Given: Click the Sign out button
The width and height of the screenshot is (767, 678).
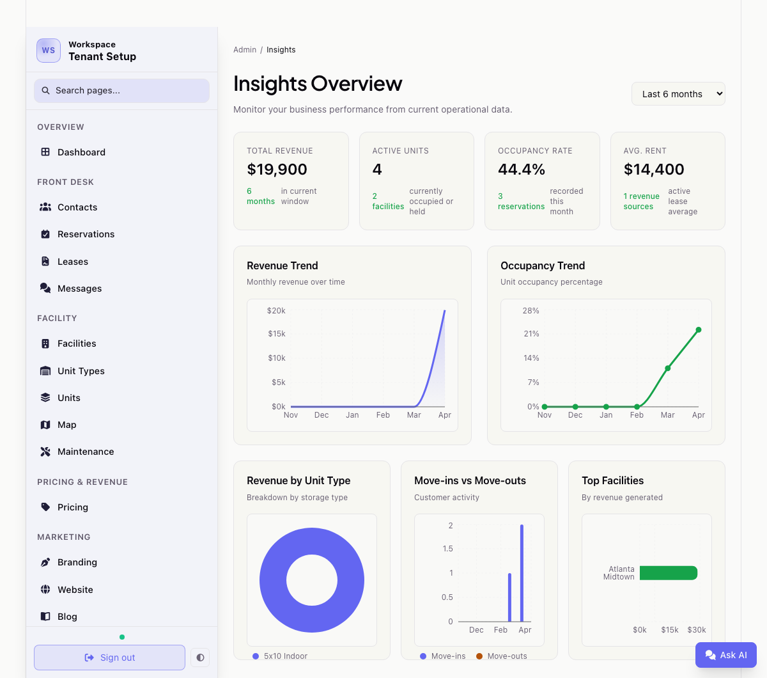Looking at the screenshot, I should (x=109, y=658).
